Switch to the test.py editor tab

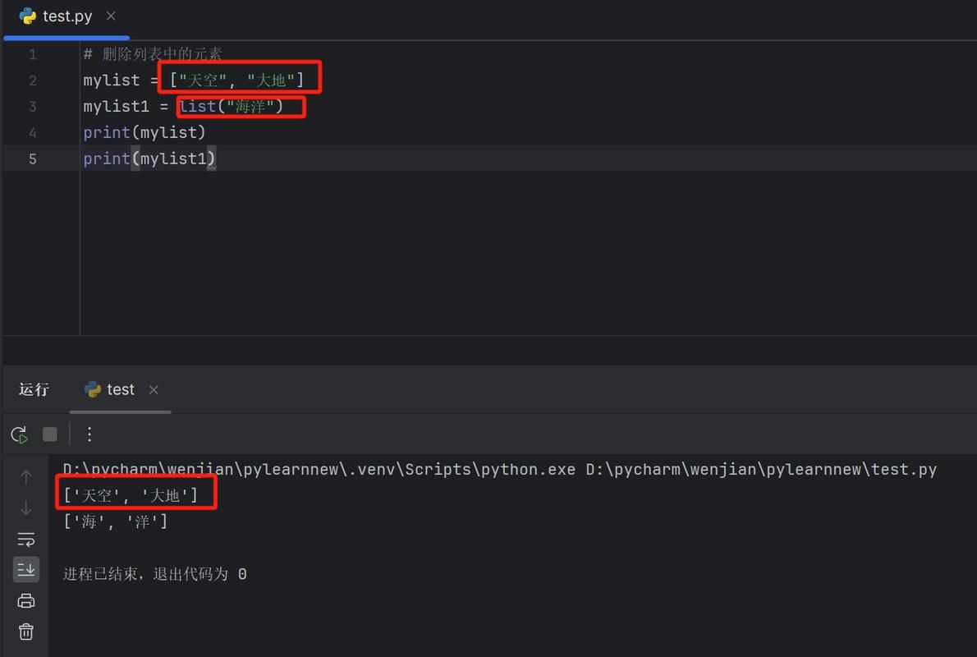[x=67, y=16]
